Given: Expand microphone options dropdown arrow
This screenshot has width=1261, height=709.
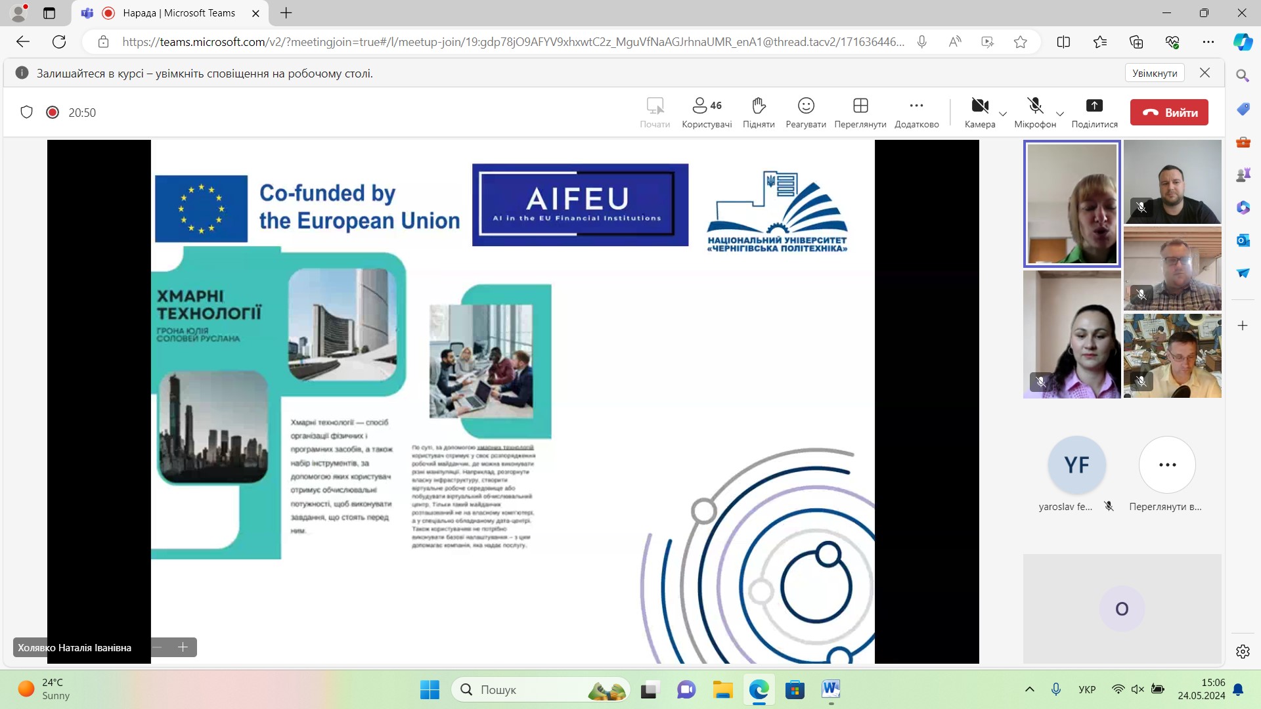Looking at the screenshot, I should (1059, 114).
